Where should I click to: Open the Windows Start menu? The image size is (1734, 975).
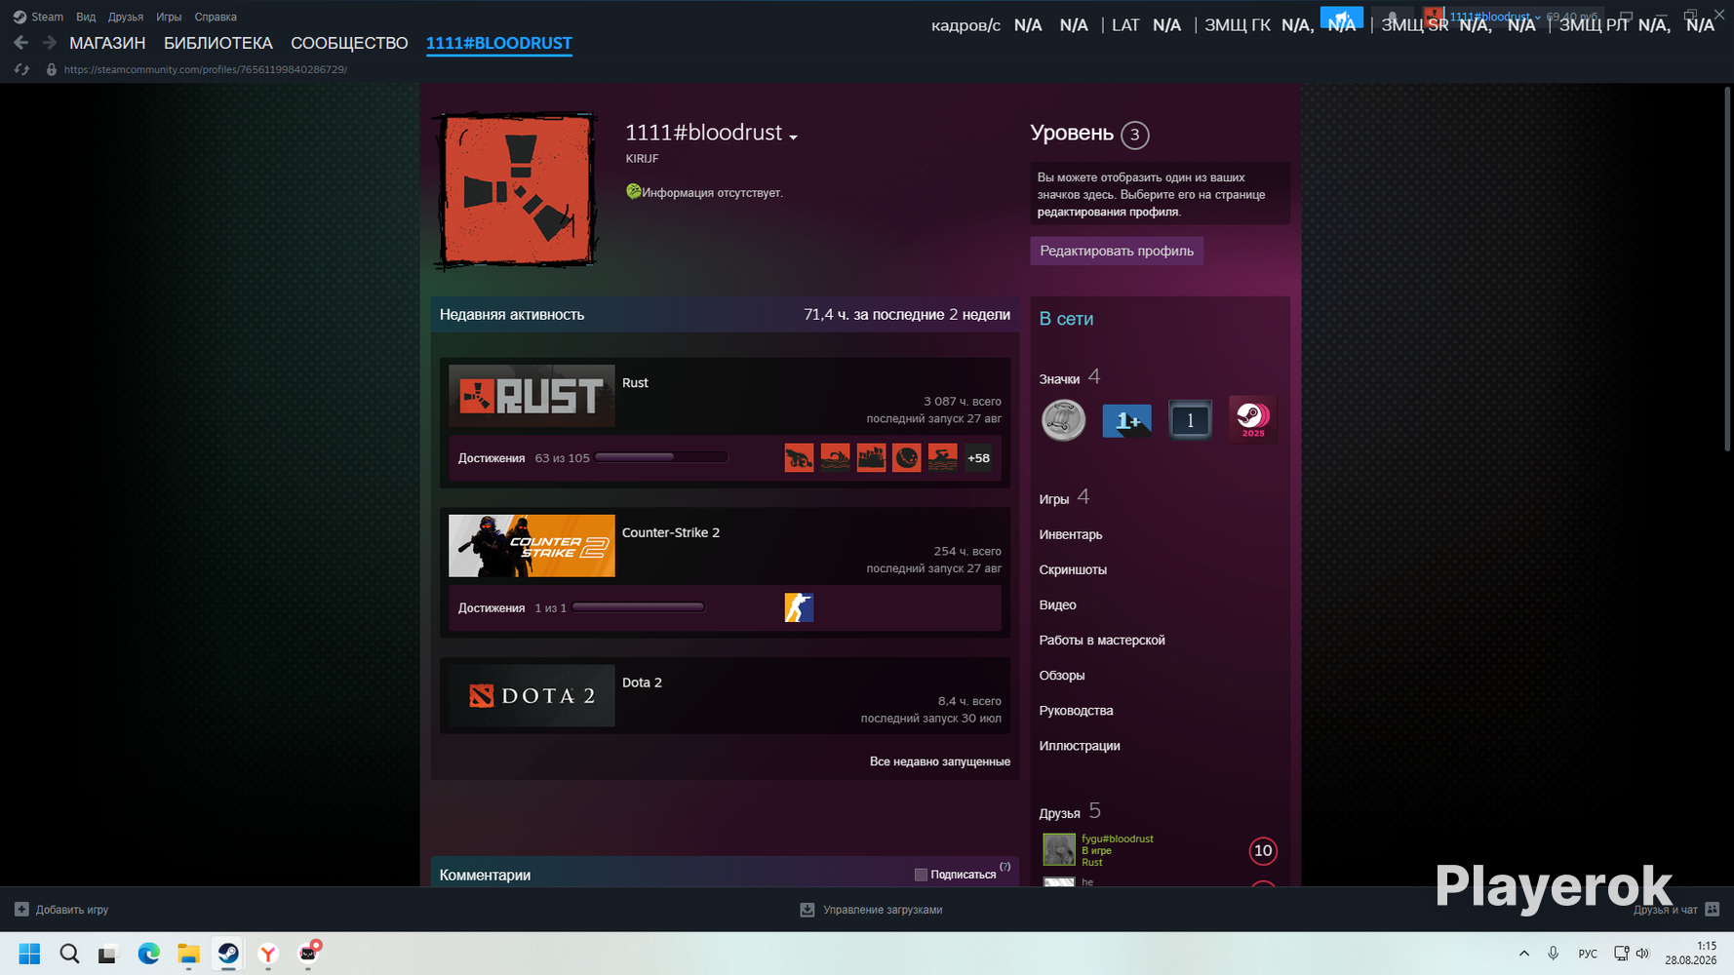(29, 954)
